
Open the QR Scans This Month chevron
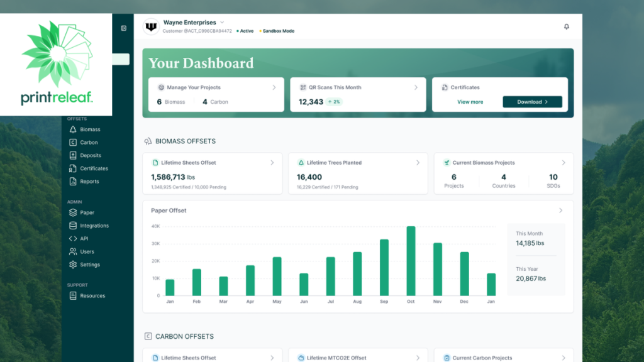pos(416,87)
